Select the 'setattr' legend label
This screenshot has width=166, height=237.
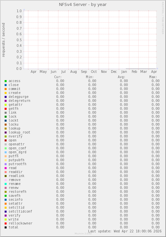(16, 203)
